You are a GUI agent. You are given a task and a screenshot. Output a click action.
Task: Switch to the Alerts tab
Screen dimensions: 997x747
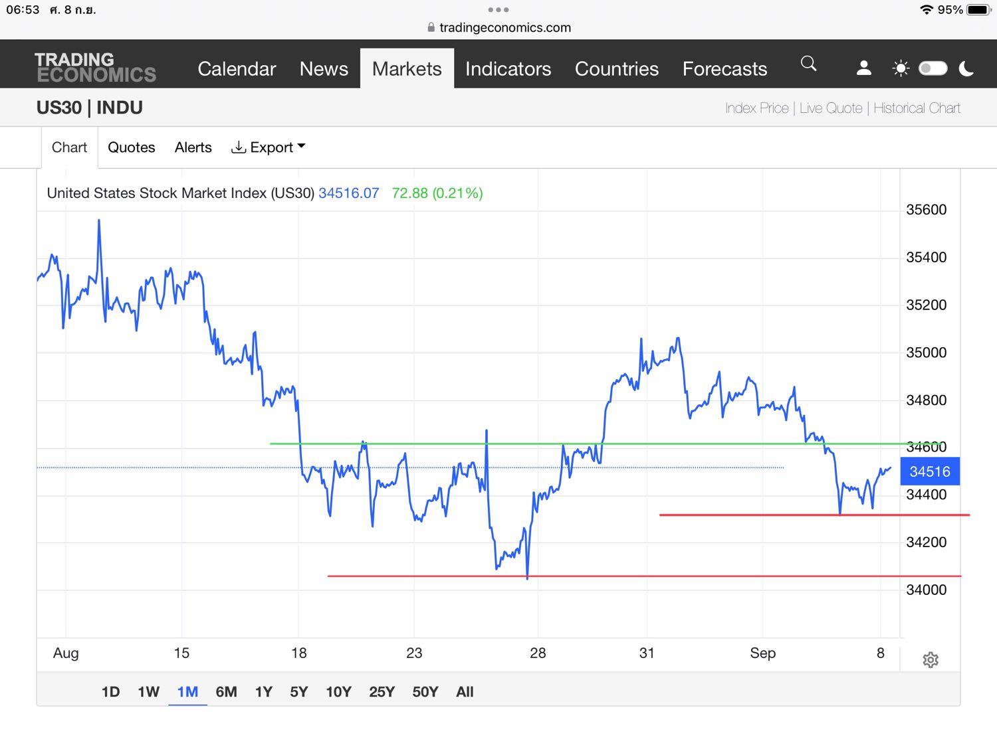(x=193, y=147)
